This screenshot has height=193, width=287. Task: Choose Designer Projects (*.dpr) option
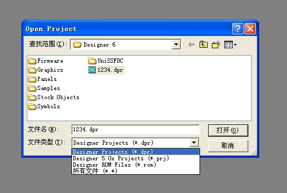pyautogui.click(x=135, y=152)
